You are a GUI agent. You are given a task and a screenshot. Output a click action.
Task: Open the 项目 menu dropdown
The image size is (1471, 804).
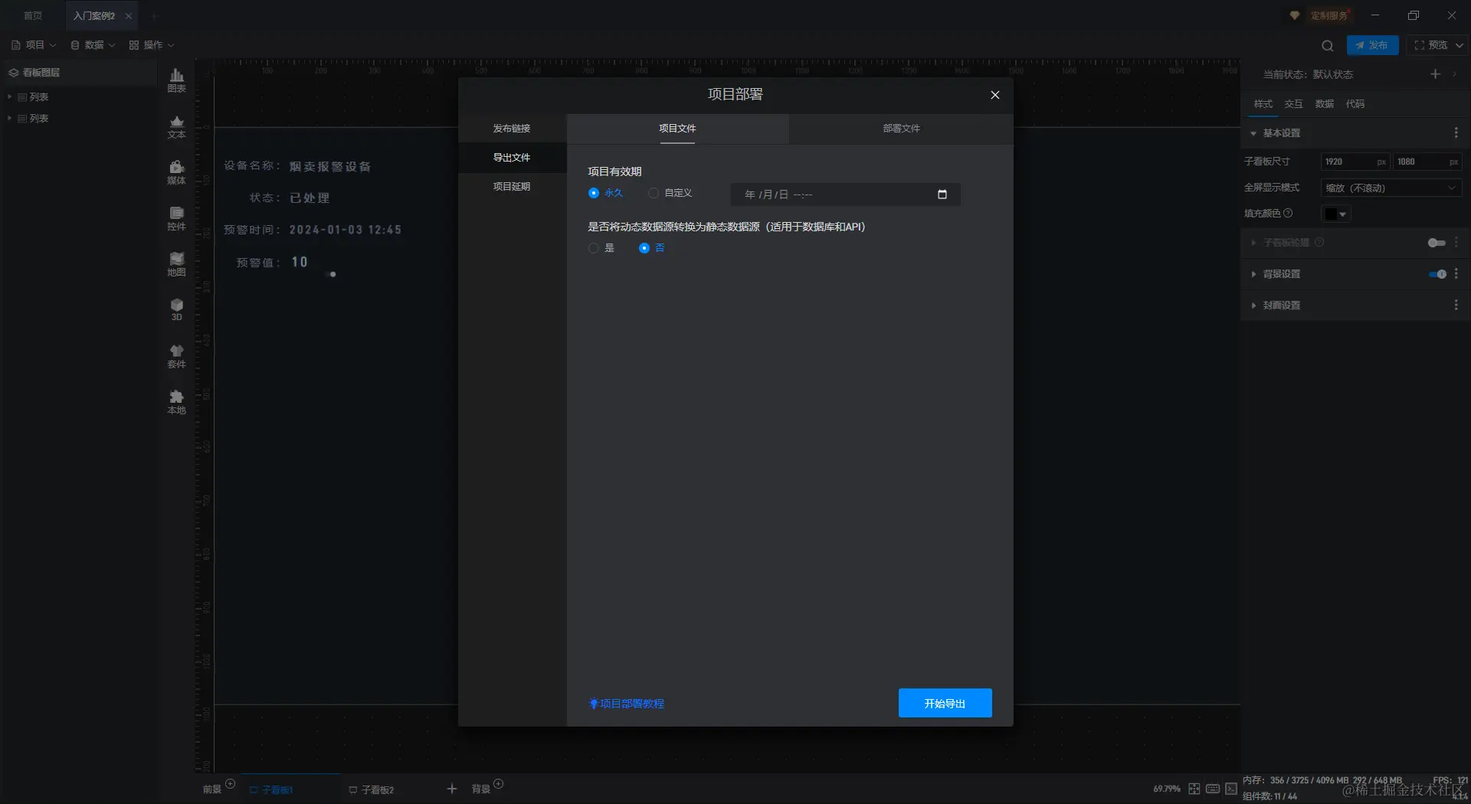tap(34, 45)
